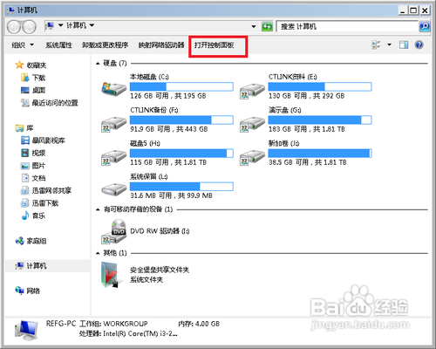436x349 pixels.
Task: Open 迅雷网邻共享 in sidebar
Action: [51, 190]
